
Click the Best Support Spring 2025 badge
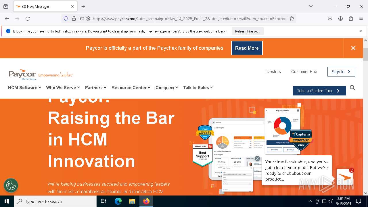pyautogui.click(x=203, y=155)
